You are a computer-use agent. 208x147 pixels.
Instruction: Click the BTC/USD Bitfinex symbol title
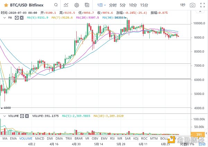[x=27, y=5]
